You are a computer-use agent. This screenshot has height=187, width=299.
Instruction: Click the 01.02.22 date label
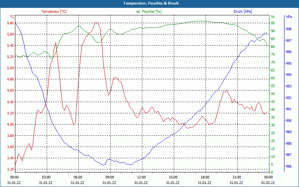[x=268, y=183]
